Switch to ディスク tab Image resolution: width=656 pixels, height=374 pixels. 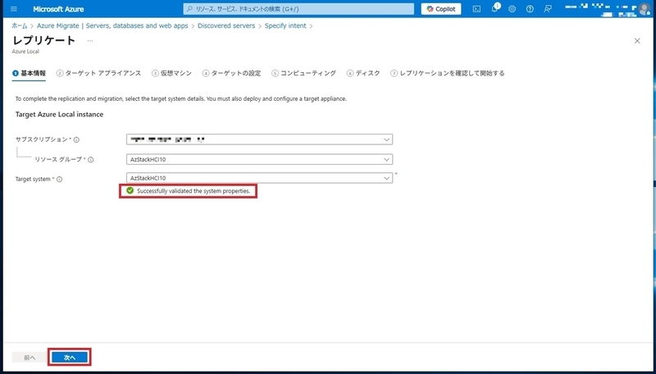pos(363,73)
